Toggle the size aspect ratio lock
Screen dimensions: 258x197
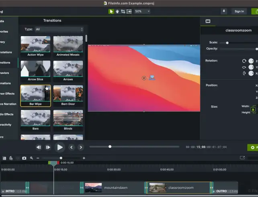[253, 110]
